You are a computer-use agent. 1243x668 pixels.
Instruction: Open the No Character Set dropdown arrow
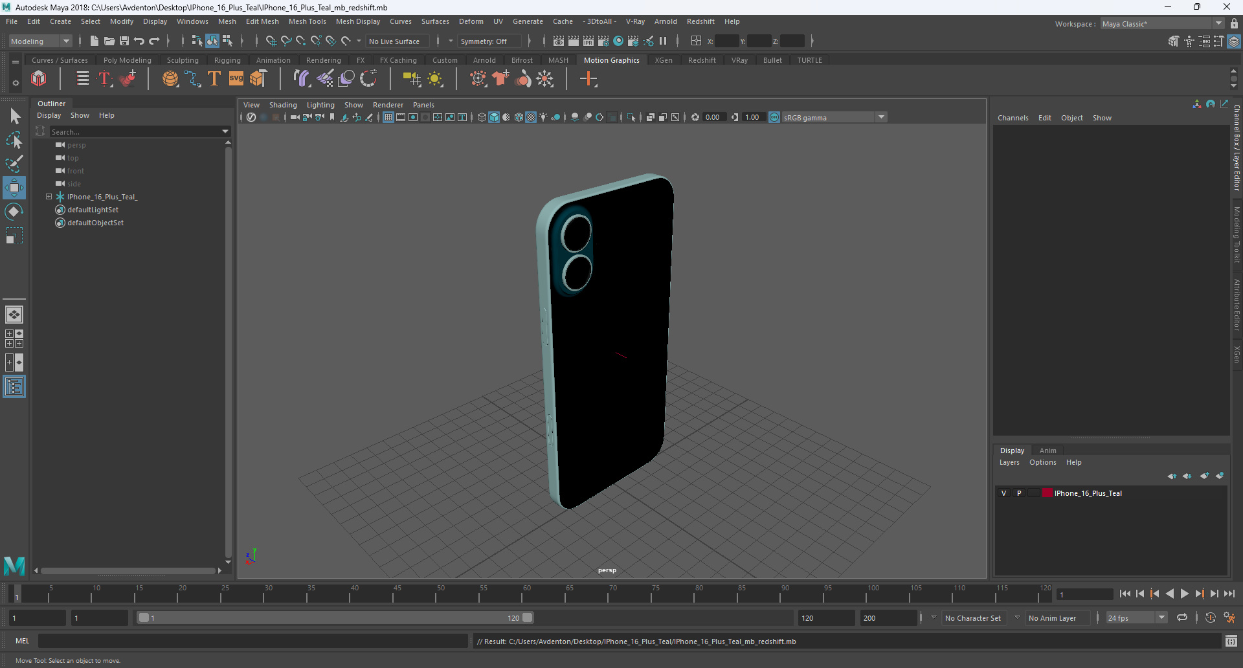tap(934, 618)
